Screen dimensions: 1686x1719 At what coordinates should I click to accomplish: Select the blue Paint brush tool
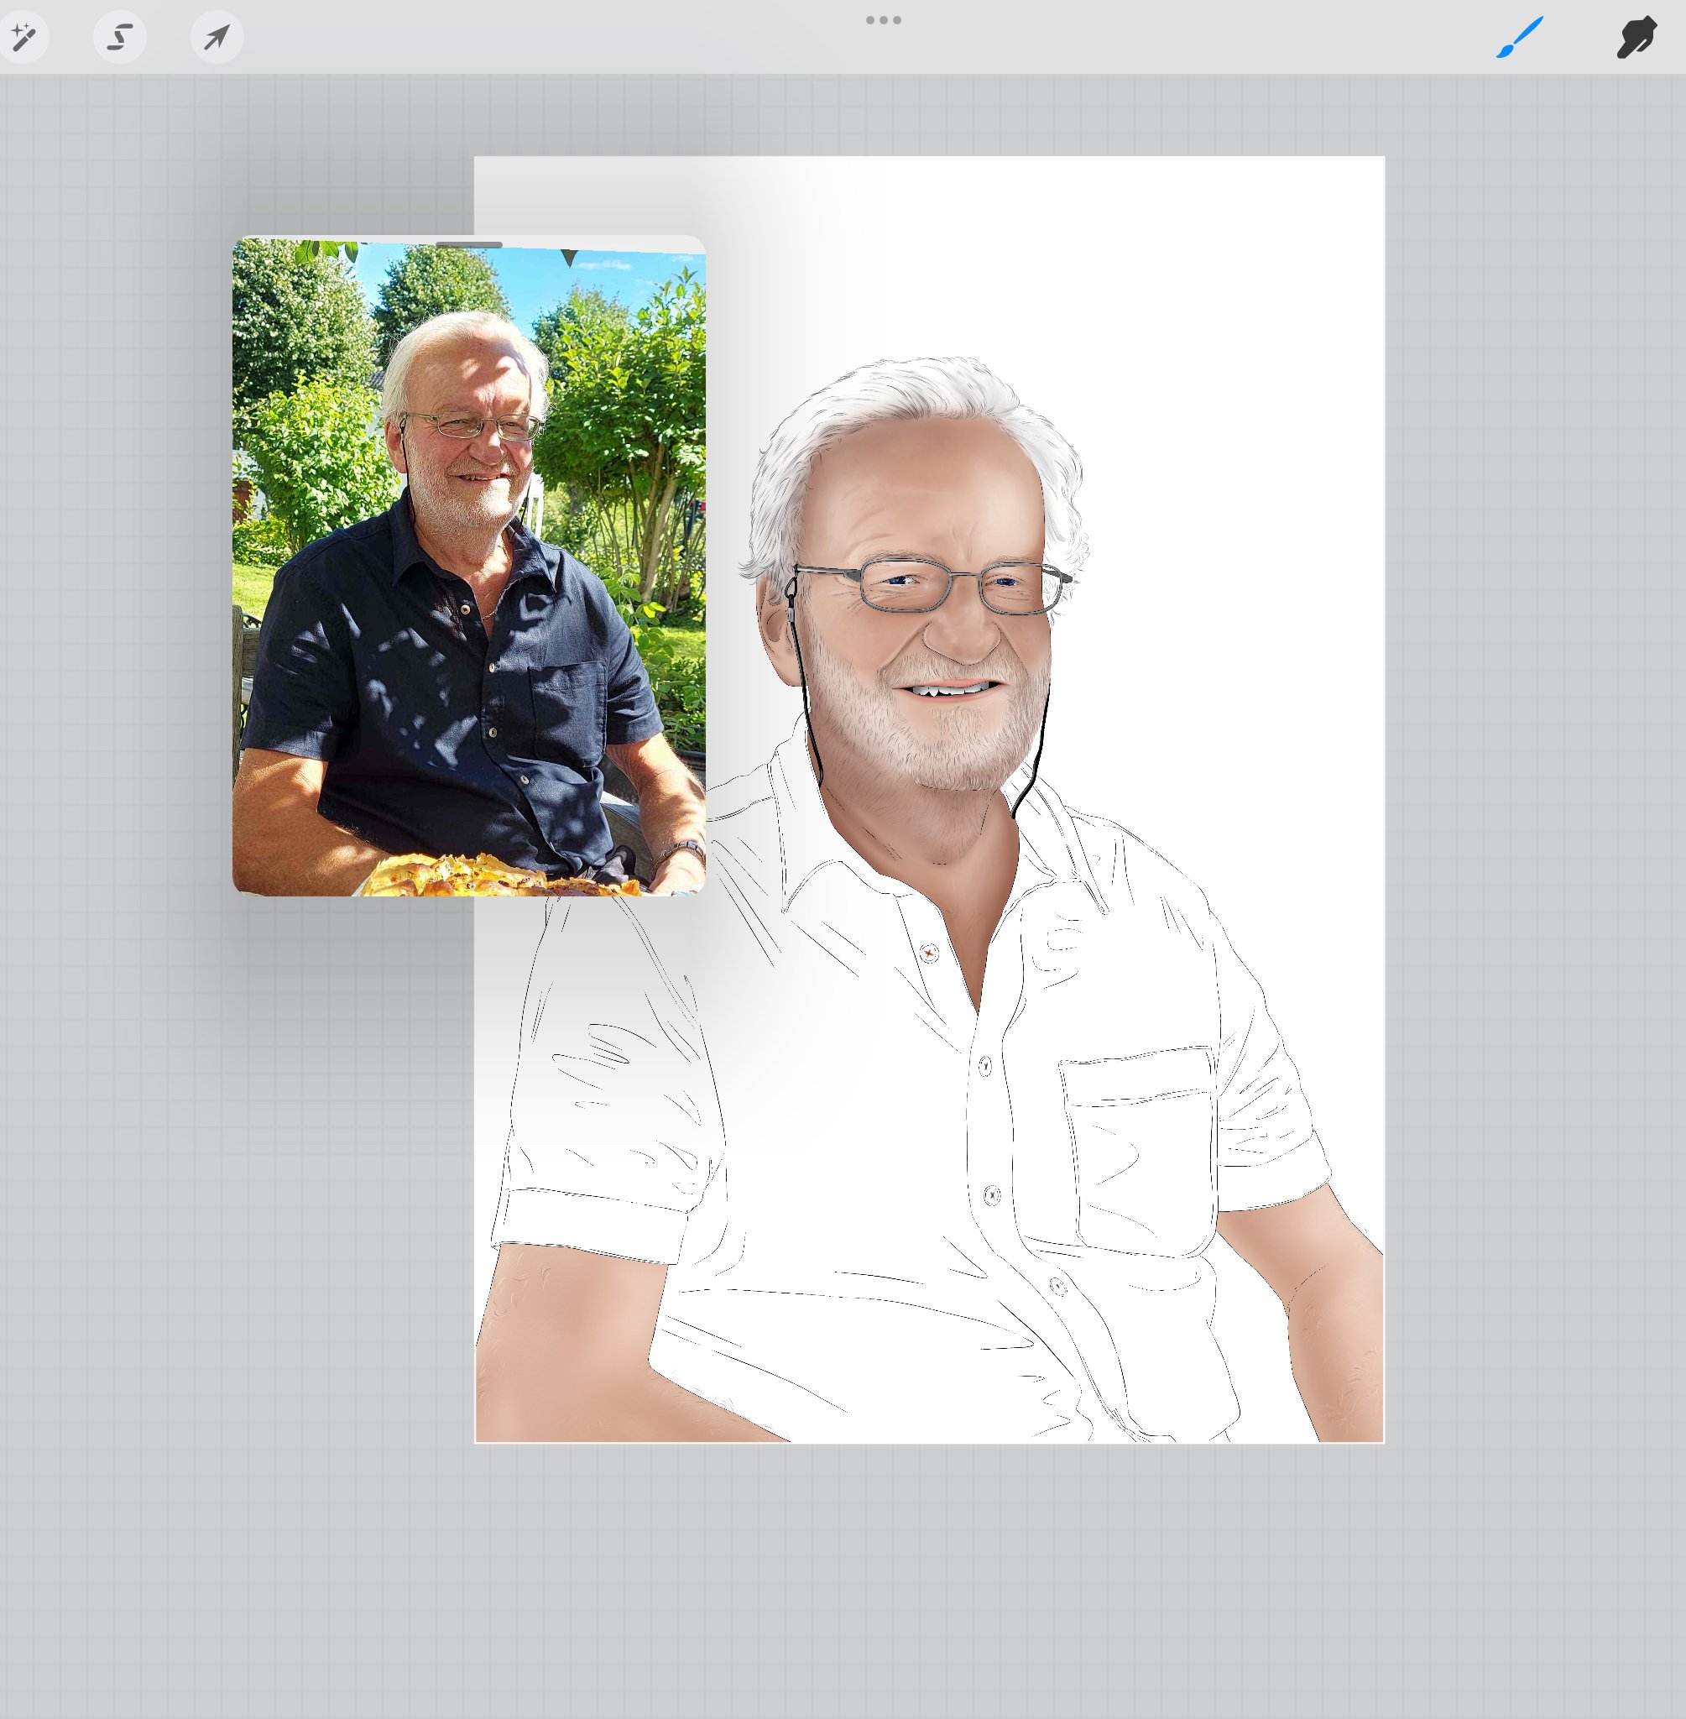1520,37
